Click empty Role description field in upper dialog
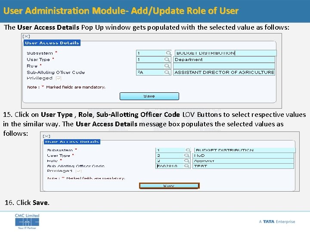The height and width of the screenshot is (232, 310). point(224,66)
